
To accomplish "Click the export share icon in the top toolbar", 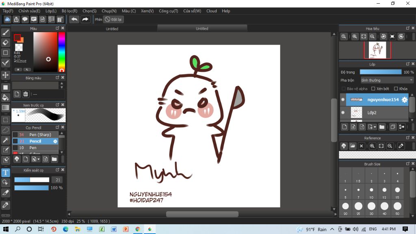I will tap(16, 19).
